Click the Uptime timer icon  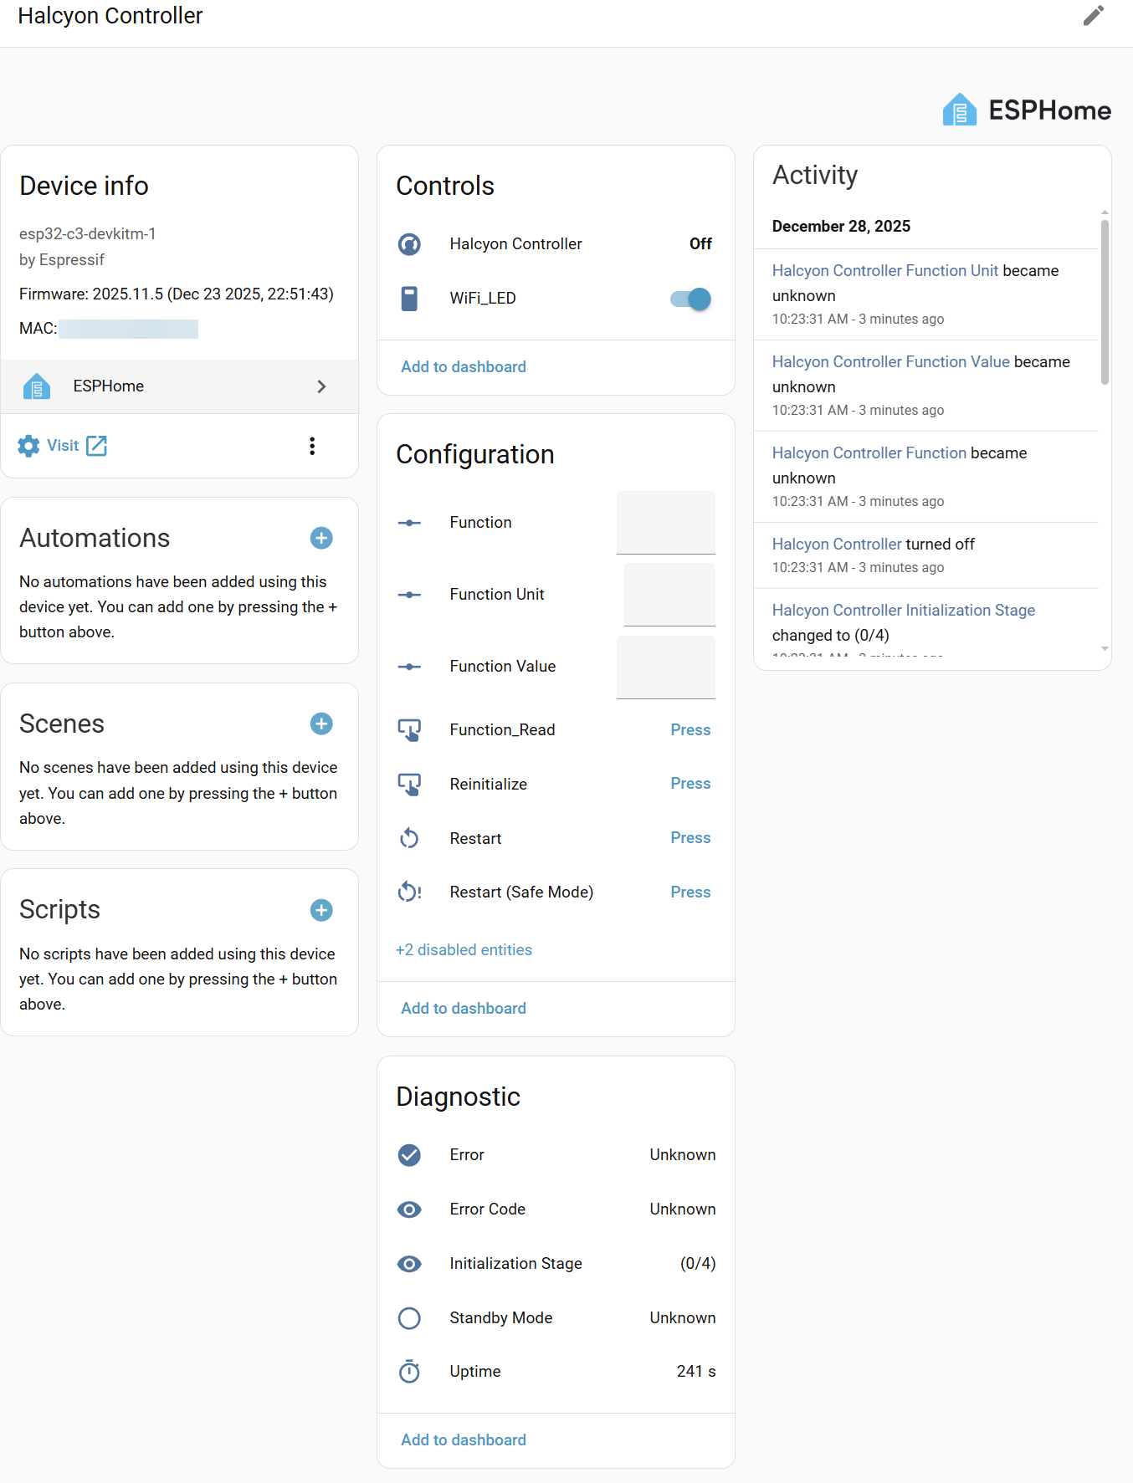409,1372
